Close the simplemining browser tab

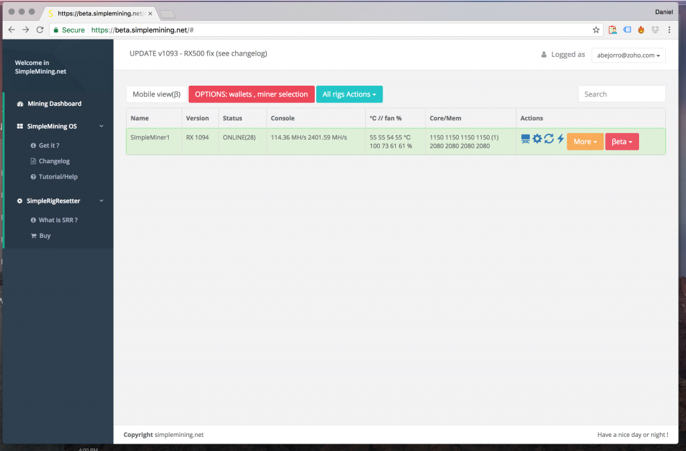(x=150, y=13)
